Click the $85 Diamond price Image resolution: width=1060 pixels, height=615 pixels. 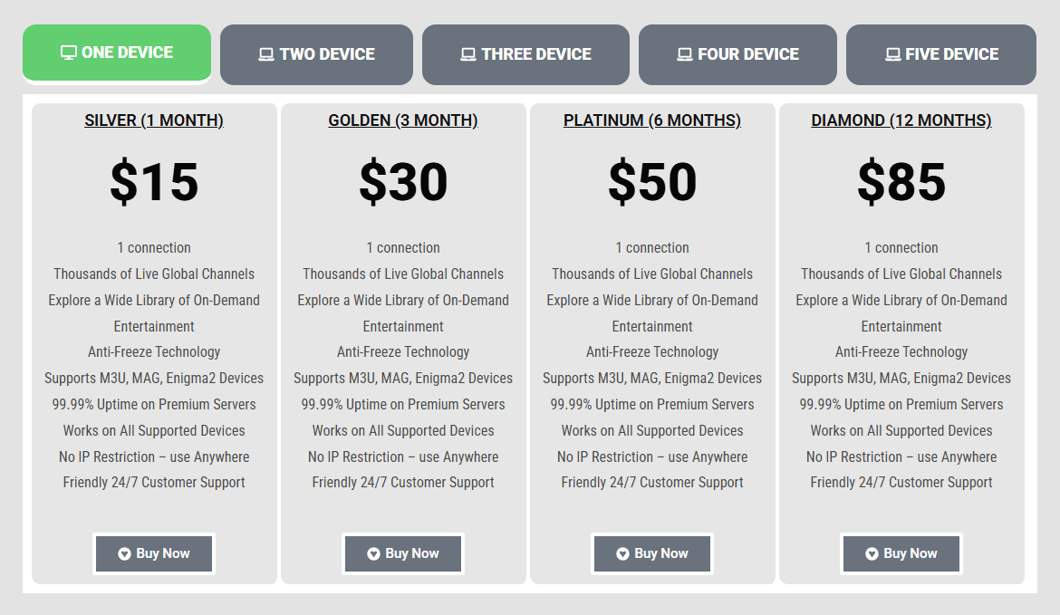click(x=901, y=182)
